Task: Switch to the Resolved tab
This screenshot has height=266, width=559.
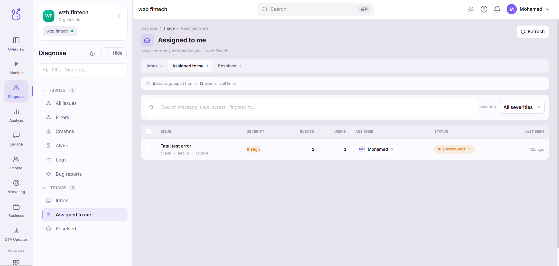Action: point(230,66)
